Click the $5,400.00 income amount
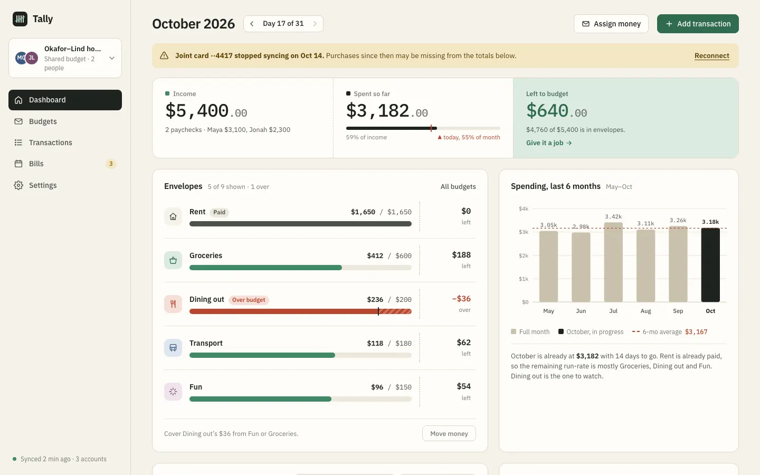The image size is (760, 475). pyautogui.click(x=206, y=111)
